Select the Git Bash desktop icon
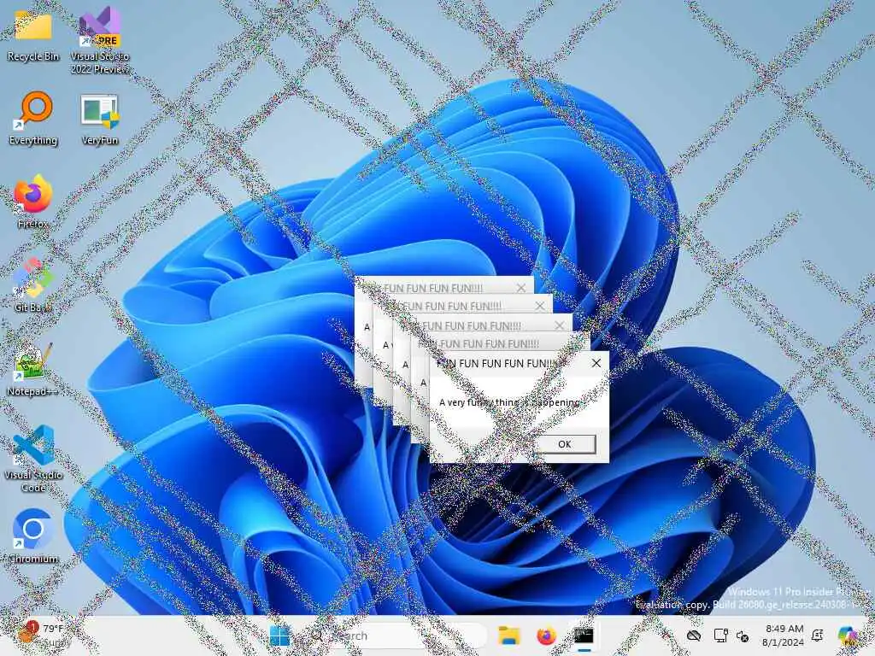Screen dimensions: 875x656 [33, 285]
